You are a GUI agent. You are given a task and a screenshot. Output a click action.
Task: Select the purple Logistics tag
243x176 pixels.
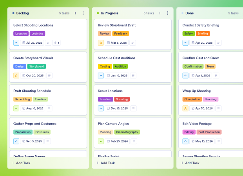[37, 34]
